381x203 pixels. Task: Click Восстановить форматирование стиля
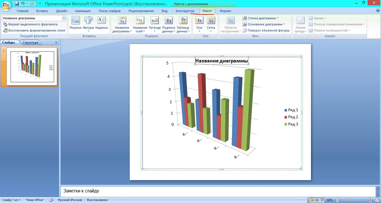34,30
